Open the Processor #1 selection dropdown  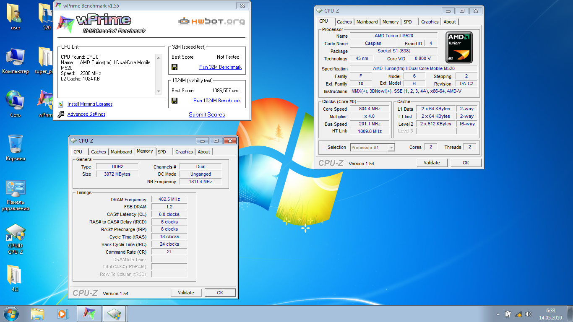click(x=372, y=148)
